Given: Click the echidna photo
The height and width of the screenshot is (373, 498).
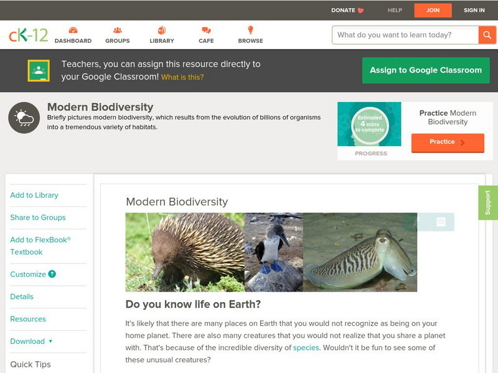Looking at the screenshot, I should [x=185, y=252].
